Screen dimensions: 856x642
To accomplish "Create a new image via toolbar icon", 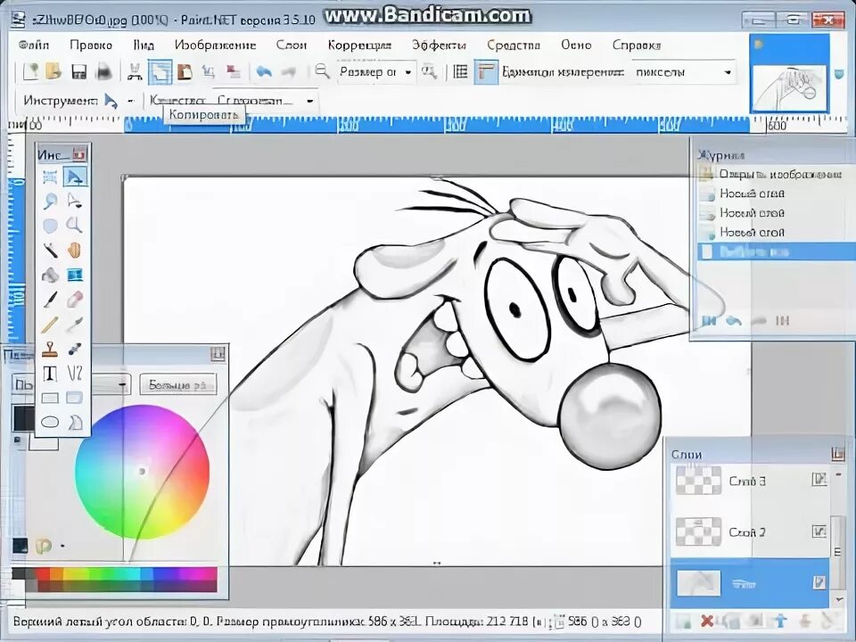I will [x=30, y=71].
